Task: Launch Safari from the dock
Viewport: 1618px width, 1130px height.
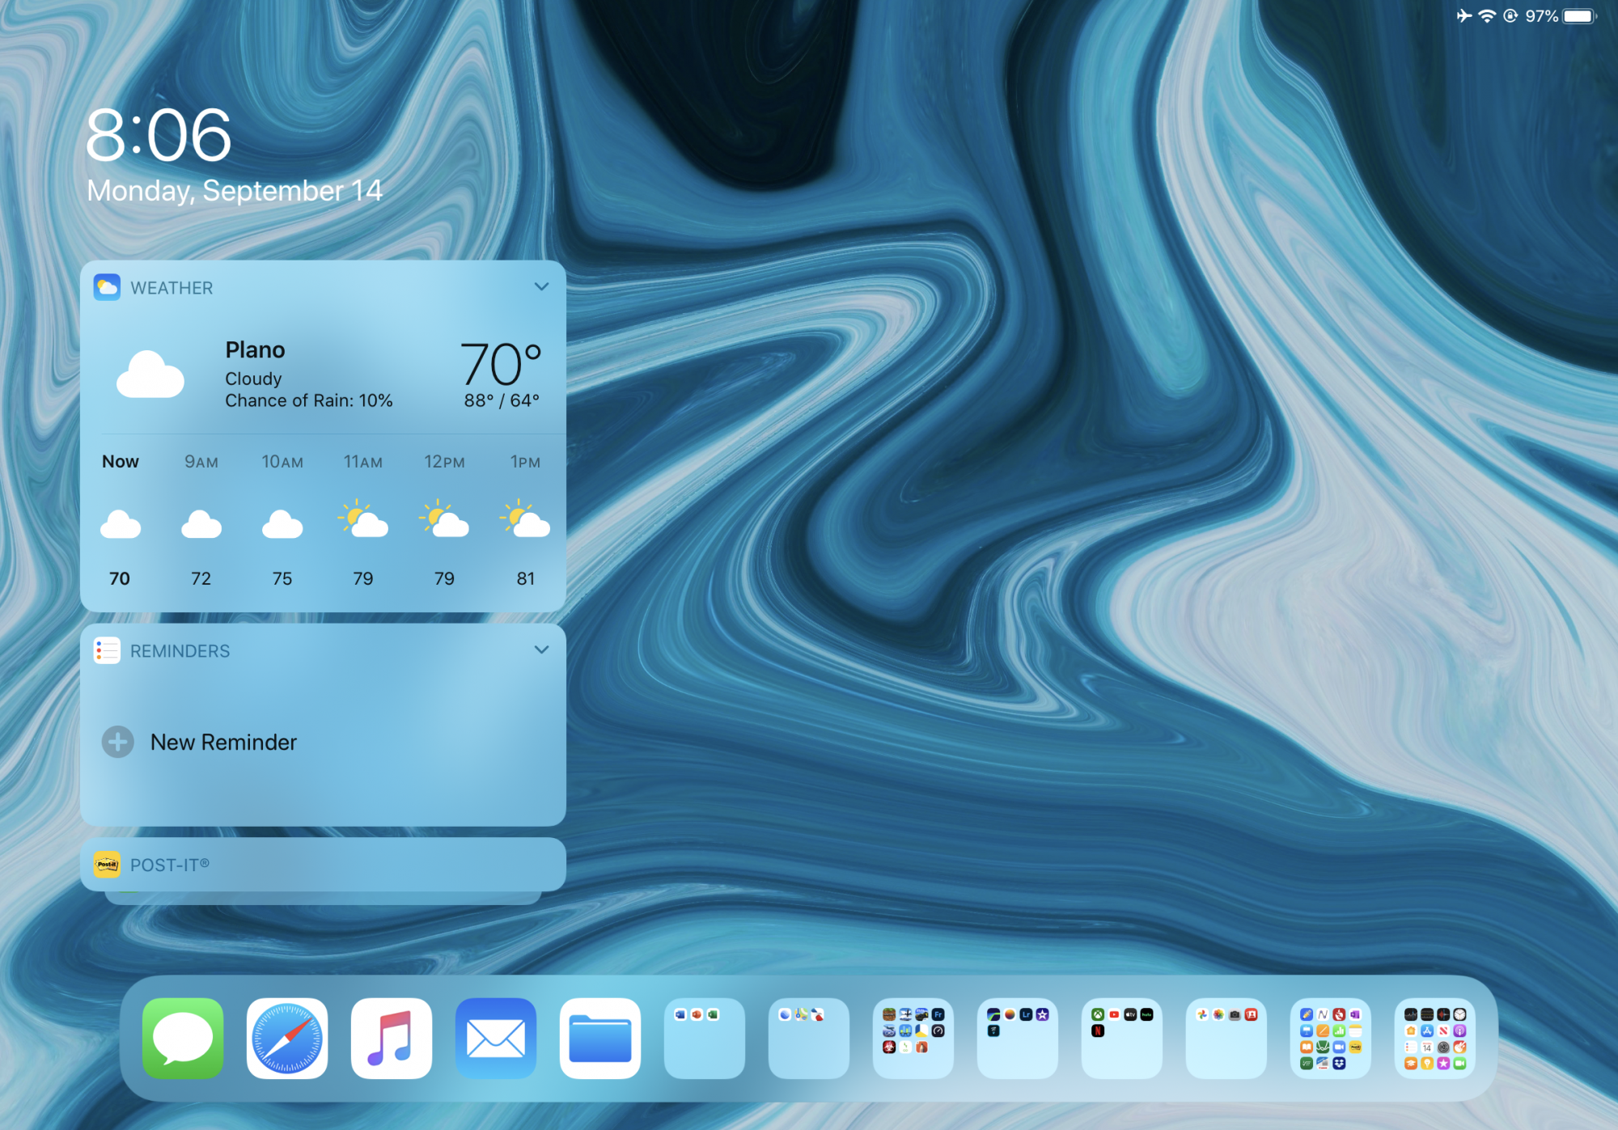Action: coord(287,1038)
